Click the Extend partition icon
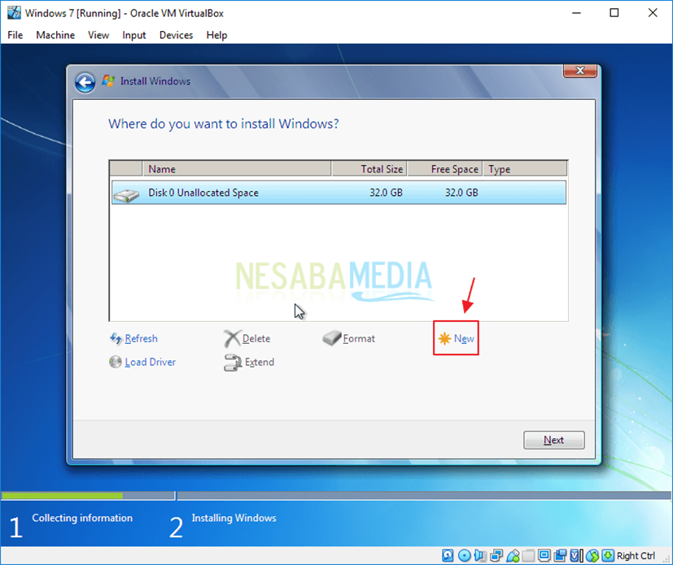 [x=232, y=363]
